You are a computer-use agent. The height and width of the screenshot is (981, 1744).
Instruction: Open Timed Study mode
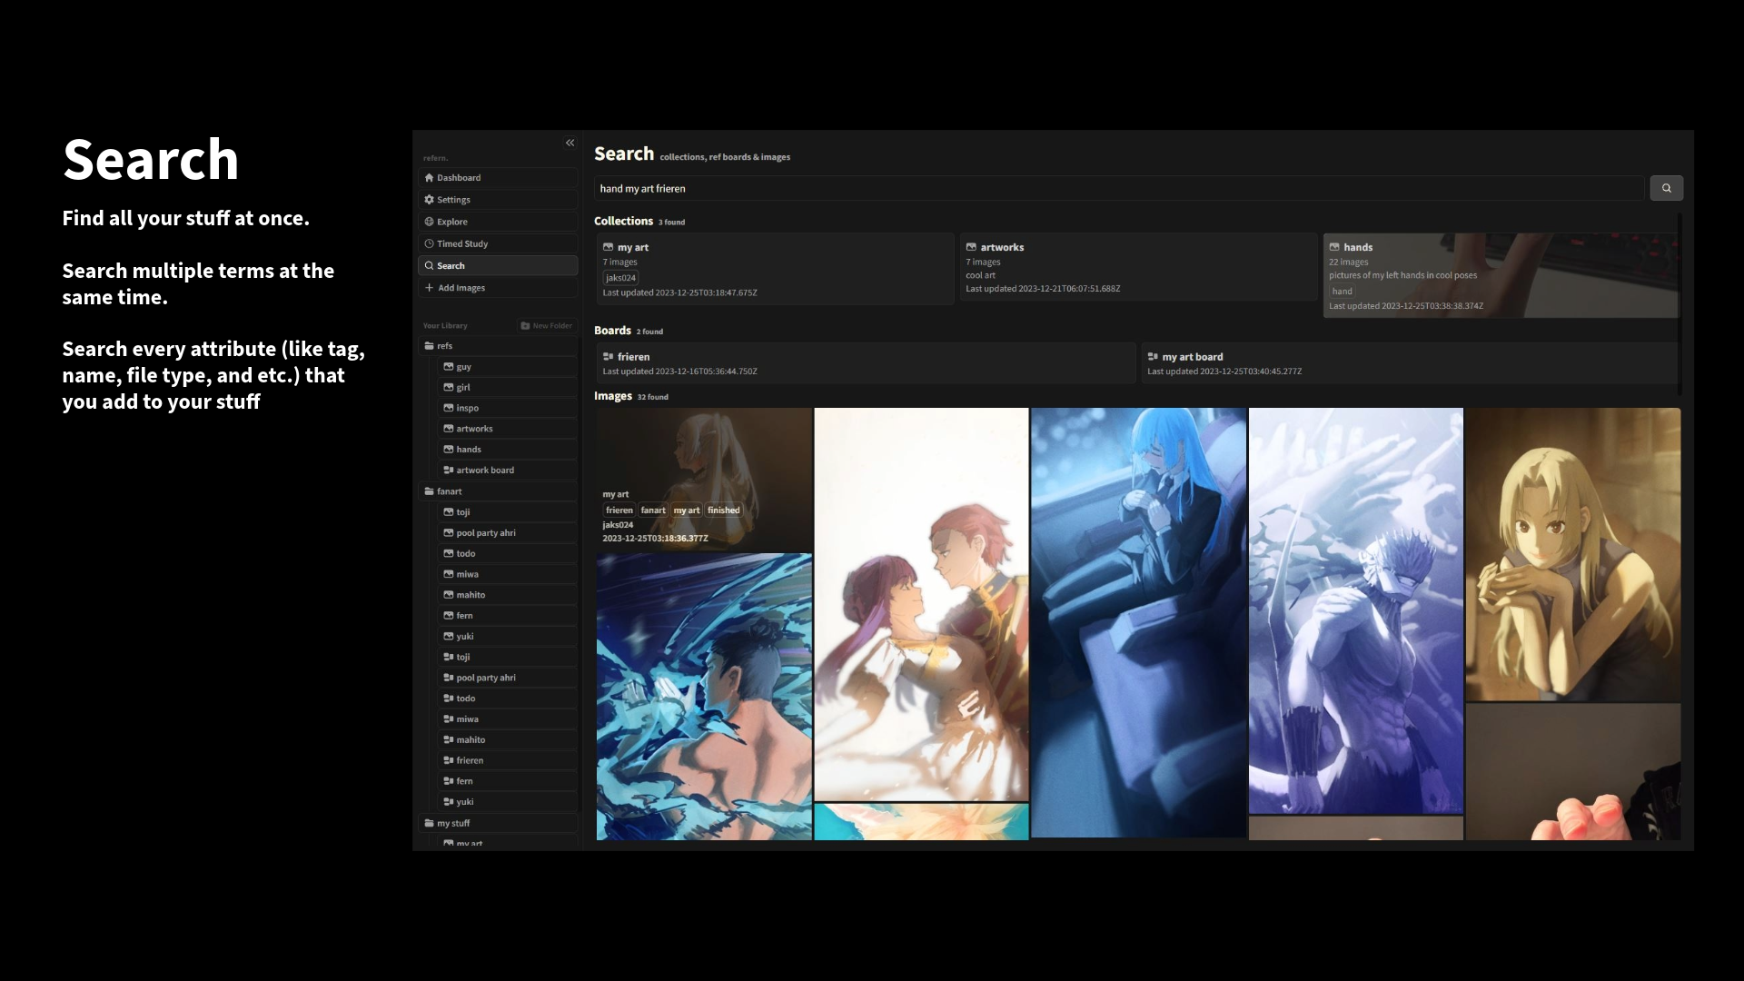click(x=498, y=243)
